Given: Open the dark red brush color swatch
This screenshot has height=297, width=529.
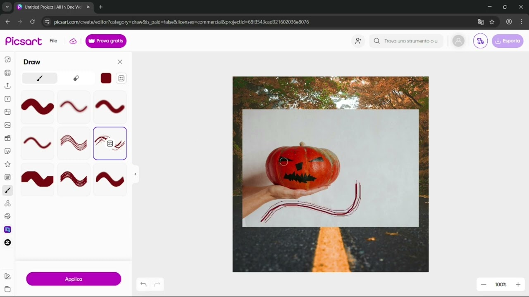Looking at the screenshot, I should (106, 78).
